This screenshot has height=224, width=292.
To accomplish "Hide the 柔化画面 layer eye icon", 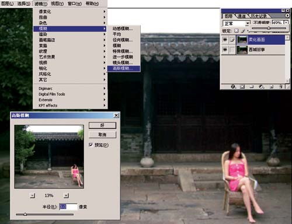I will pos(225,40).
